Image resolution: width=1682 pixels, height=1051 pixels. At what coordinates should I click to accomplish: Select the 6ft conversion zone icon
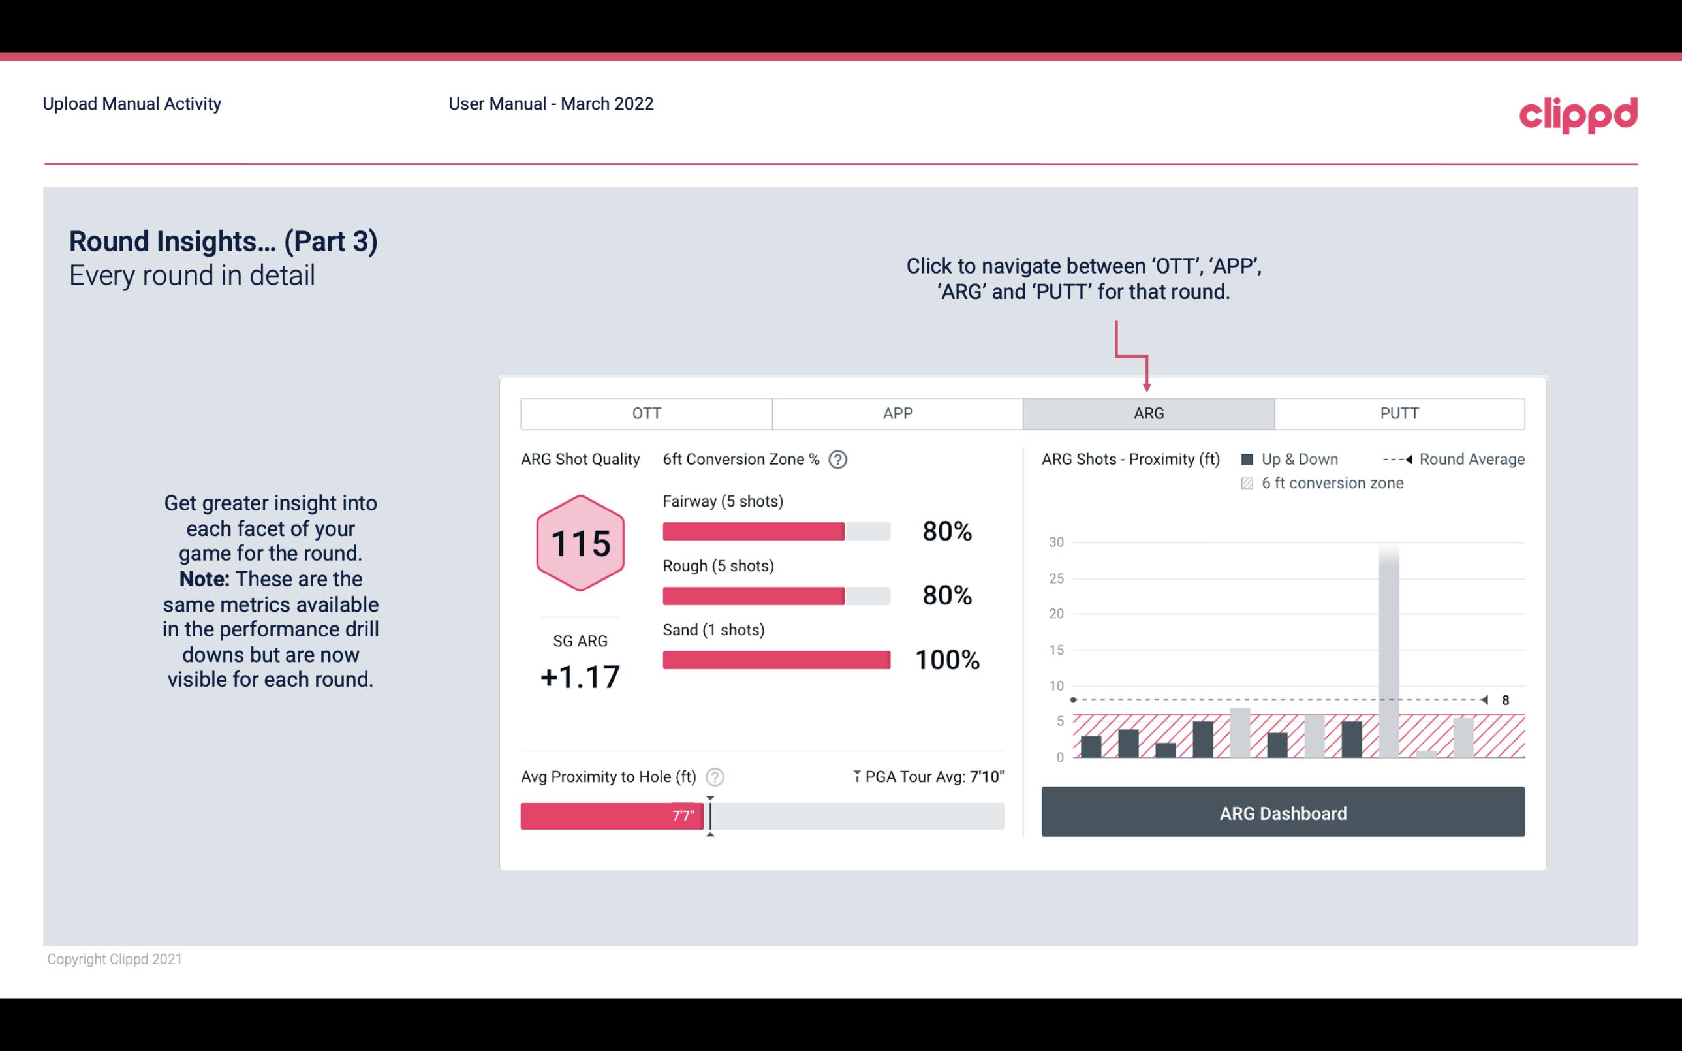click(1247, 483)
